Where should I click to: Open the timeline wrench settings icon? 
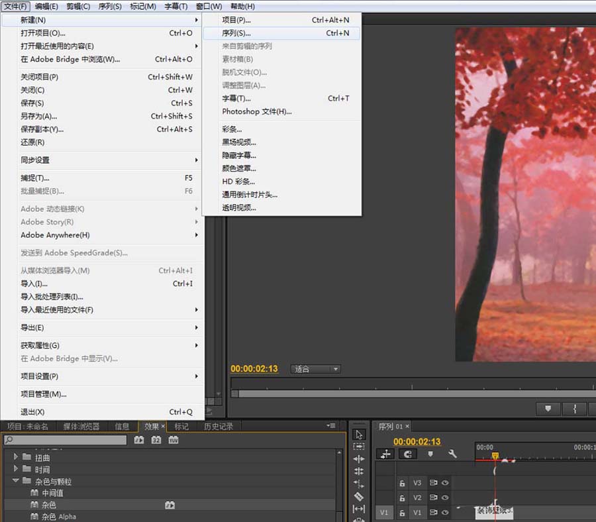click(x=453, y=454)
